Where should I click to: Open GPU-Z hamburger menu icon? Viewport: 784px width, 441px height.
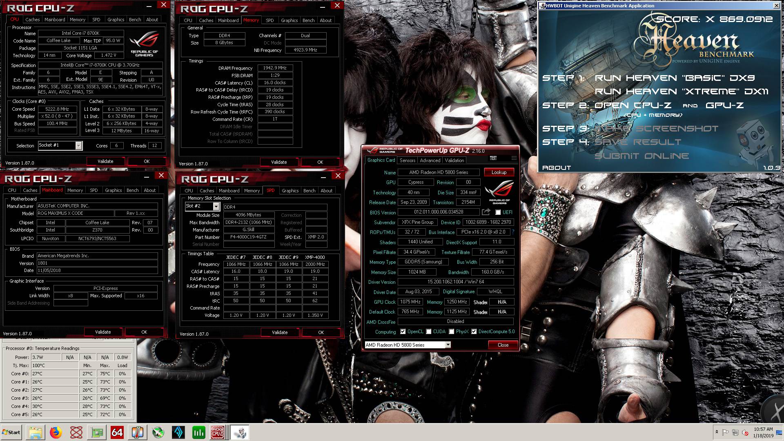pos(514,158)
